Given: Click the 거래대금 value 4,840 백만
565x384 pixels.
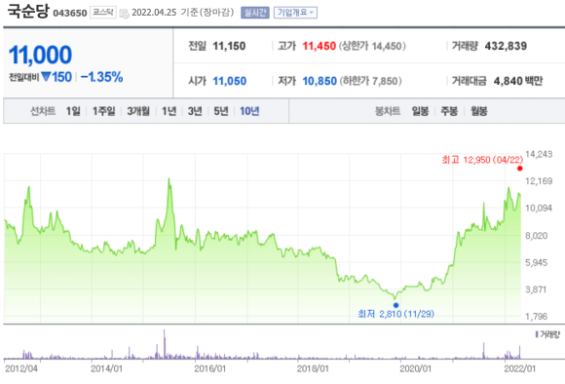Looking at the screenshot, I should click(x=518, y=81).
